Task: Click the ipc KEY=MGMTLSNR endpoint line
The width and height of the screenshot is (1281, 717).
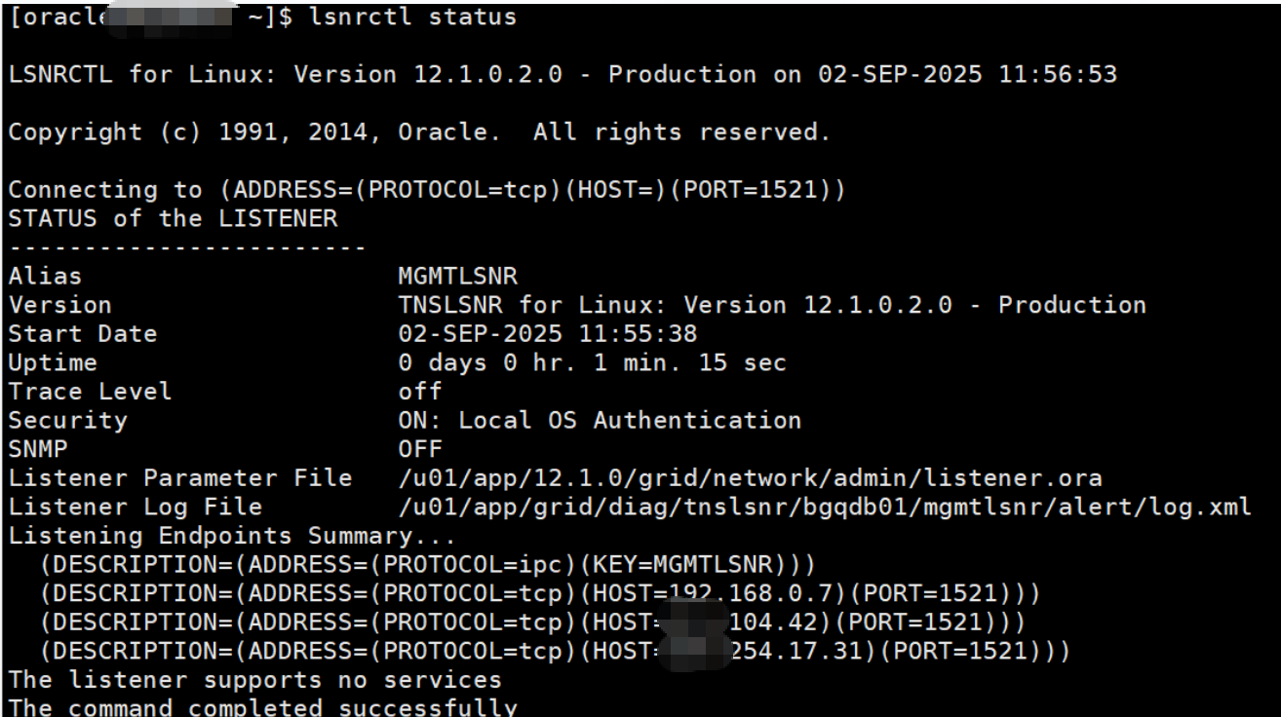Action: (427, 564)
